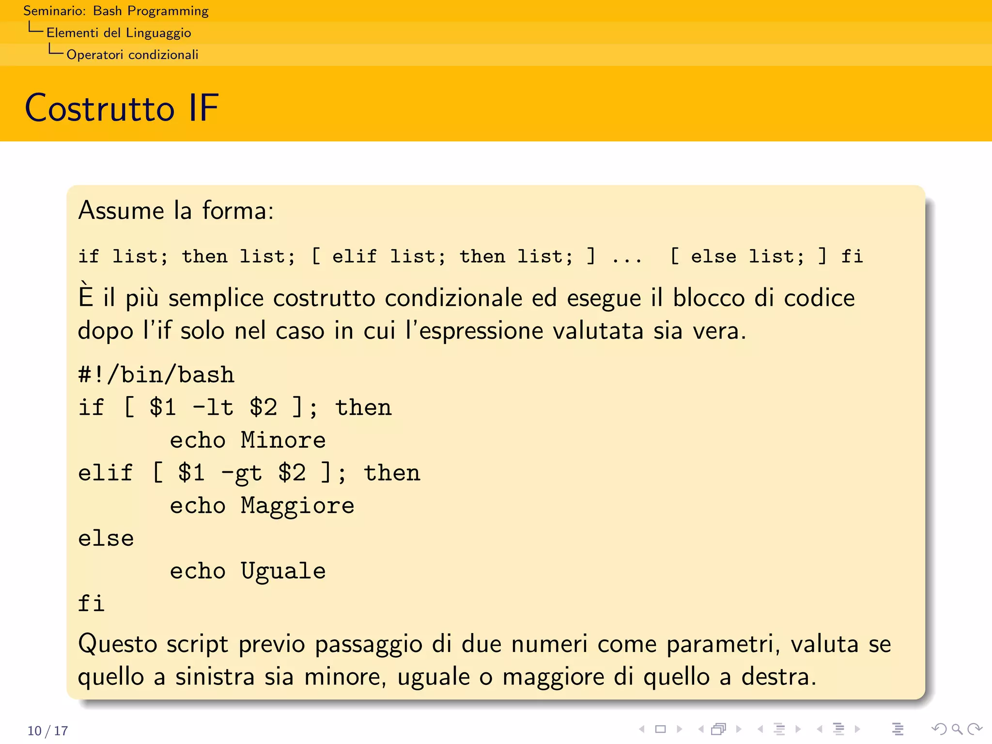Click the standalone 'fi' closing line of the script
The image size is (992, 744).
(92, 604)
